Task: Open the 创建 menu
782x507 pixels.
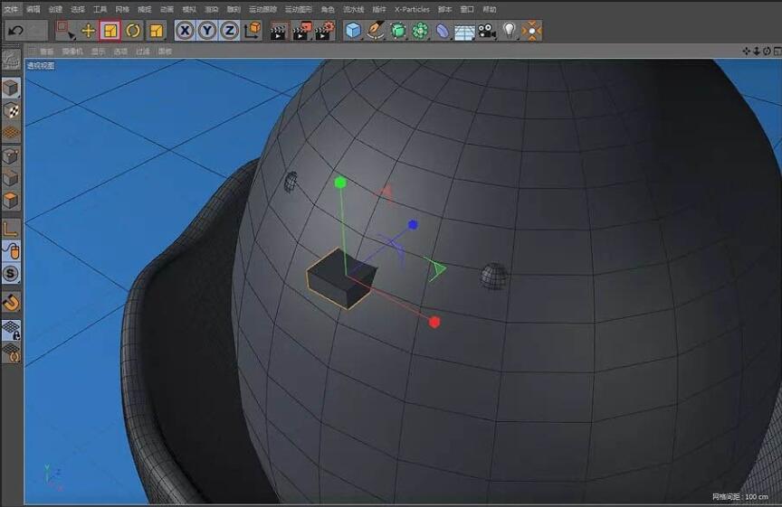Action: click(x=55, y=9)
